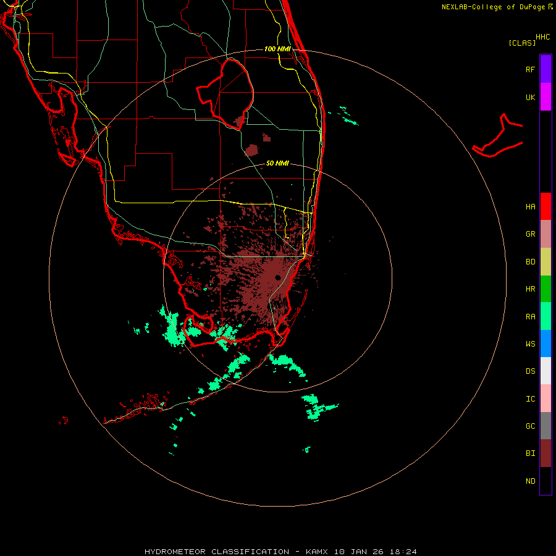Click the 'KAMX' radar station identifier
Viewport: 556px width, 556px height.
(x=317, y=552)
